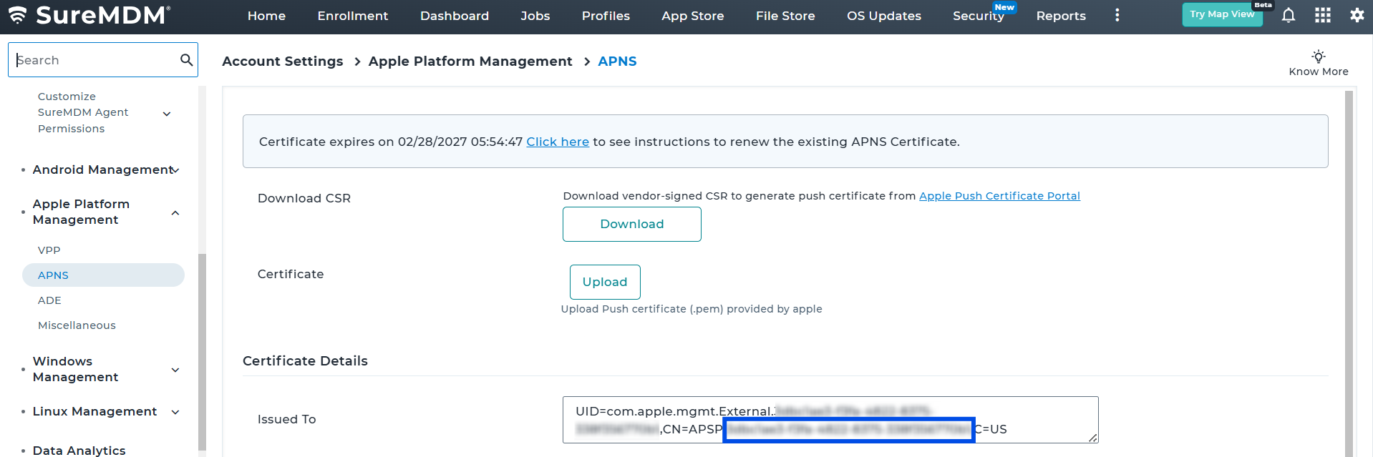Open the Apple Push Certificate Portal link
This screenshot has width=1373, height=457.
999,196
